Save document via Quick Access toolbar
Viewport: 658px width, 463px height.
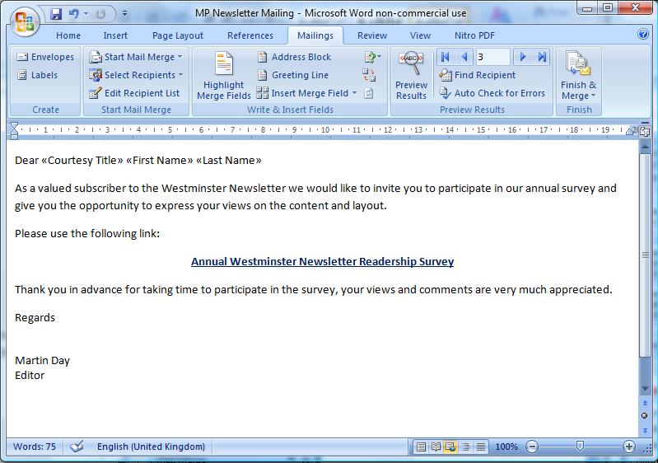pyautogui.click(x=56, y=14)
